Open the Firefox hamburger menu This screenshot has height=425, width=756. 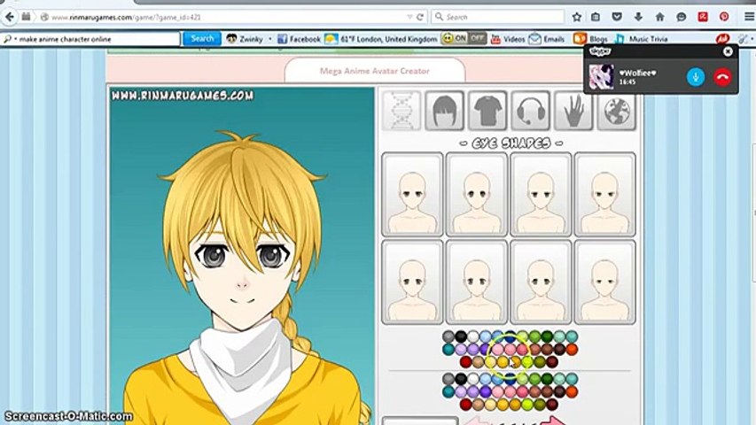click(749, 17)
